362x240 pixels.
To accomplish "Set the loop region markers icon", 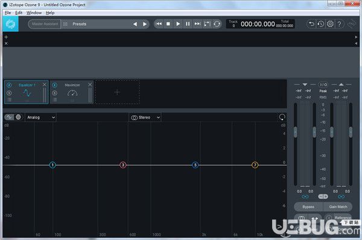I will (x=207, y=24).
